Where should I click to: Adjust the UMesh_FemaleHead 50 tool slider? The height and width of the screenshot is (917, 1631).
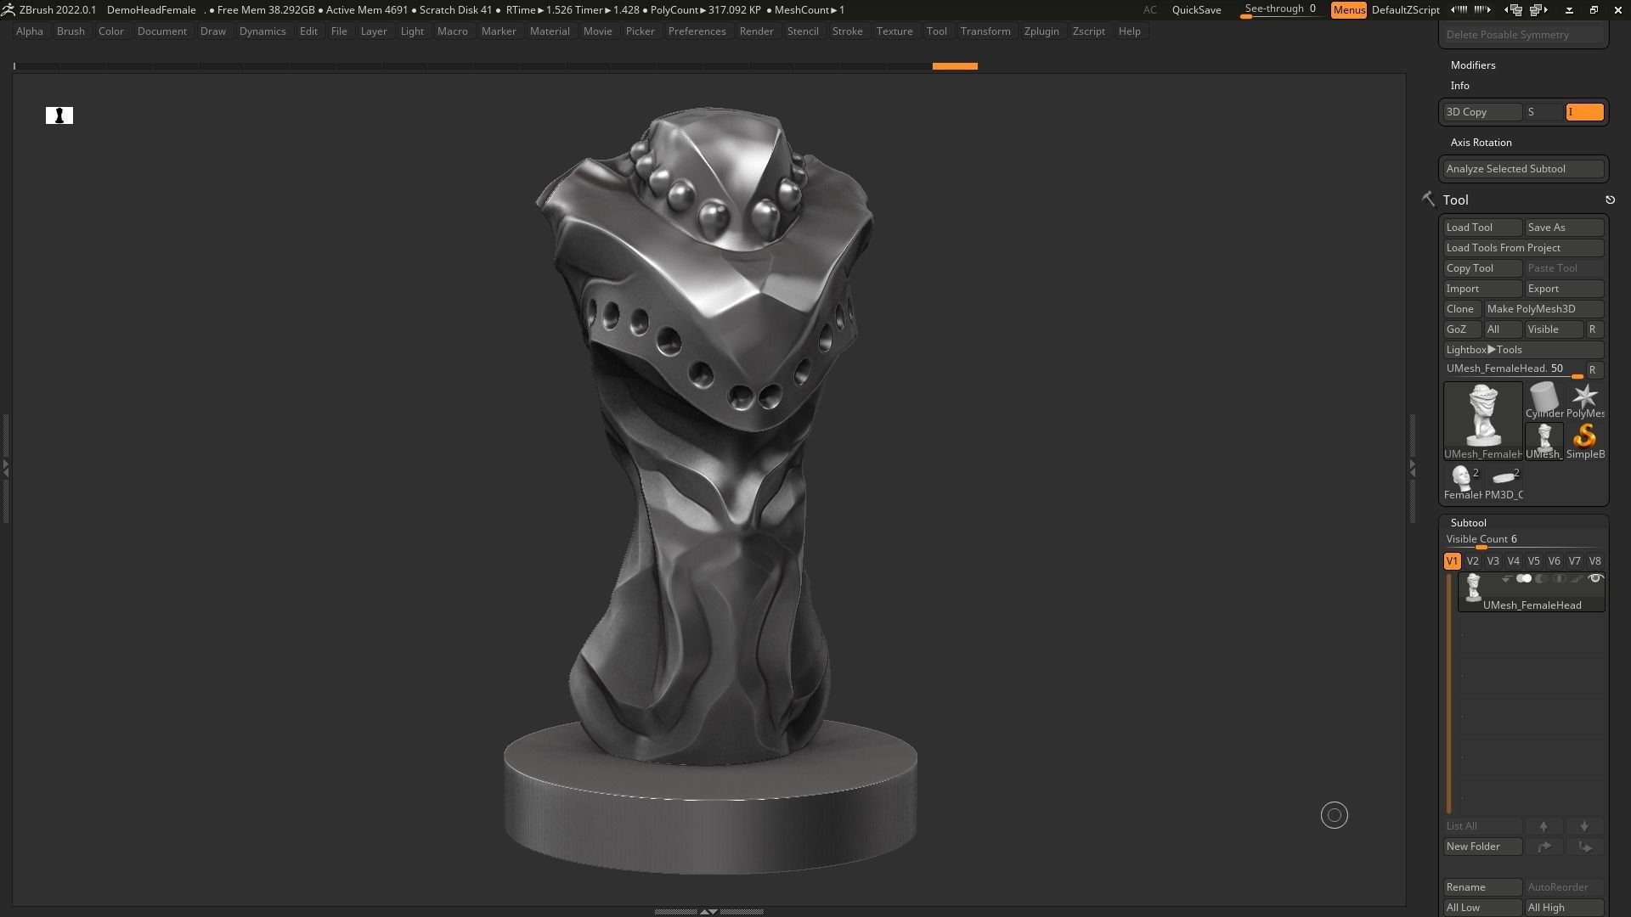click(x=1514, y=369)
